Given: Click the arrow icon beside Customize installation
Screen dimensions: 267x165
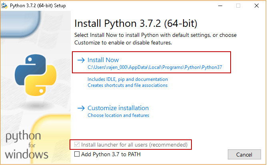Looking at the screenshot, I should click(x=81, y=108).
